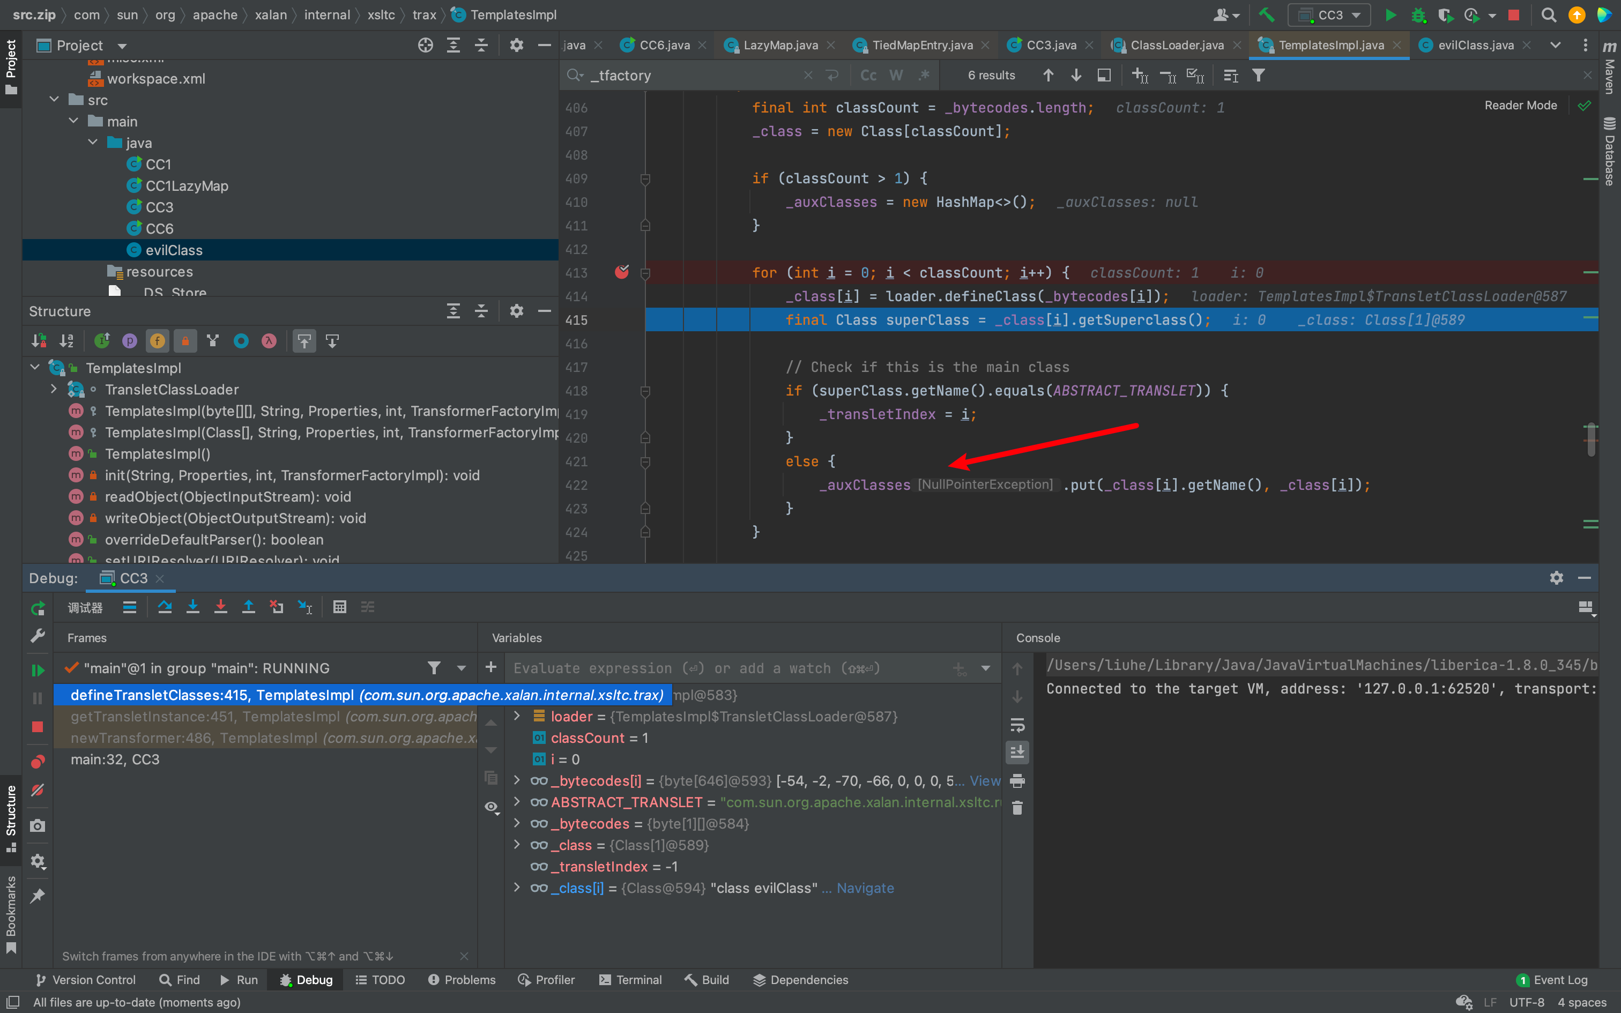This screenshot has width=1621, height=1013.
Task: Toggle regex option in search bar
Action: (924, 75)
